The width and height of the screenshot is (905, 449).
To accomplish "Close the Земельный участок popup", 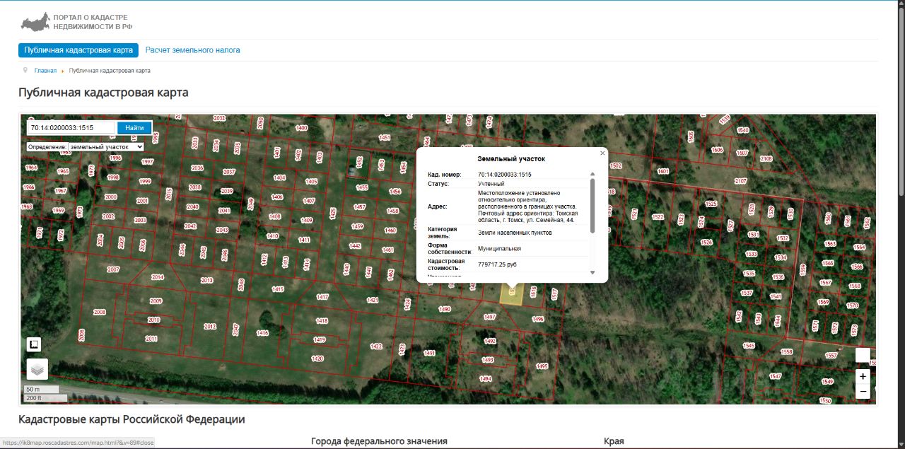I will point(602,153).
